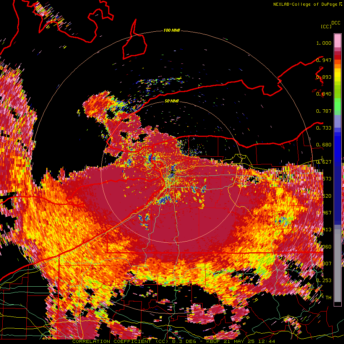Click the [CC] legend unit label
Viewport: 344px width, 344px height.
pos(326,26)
